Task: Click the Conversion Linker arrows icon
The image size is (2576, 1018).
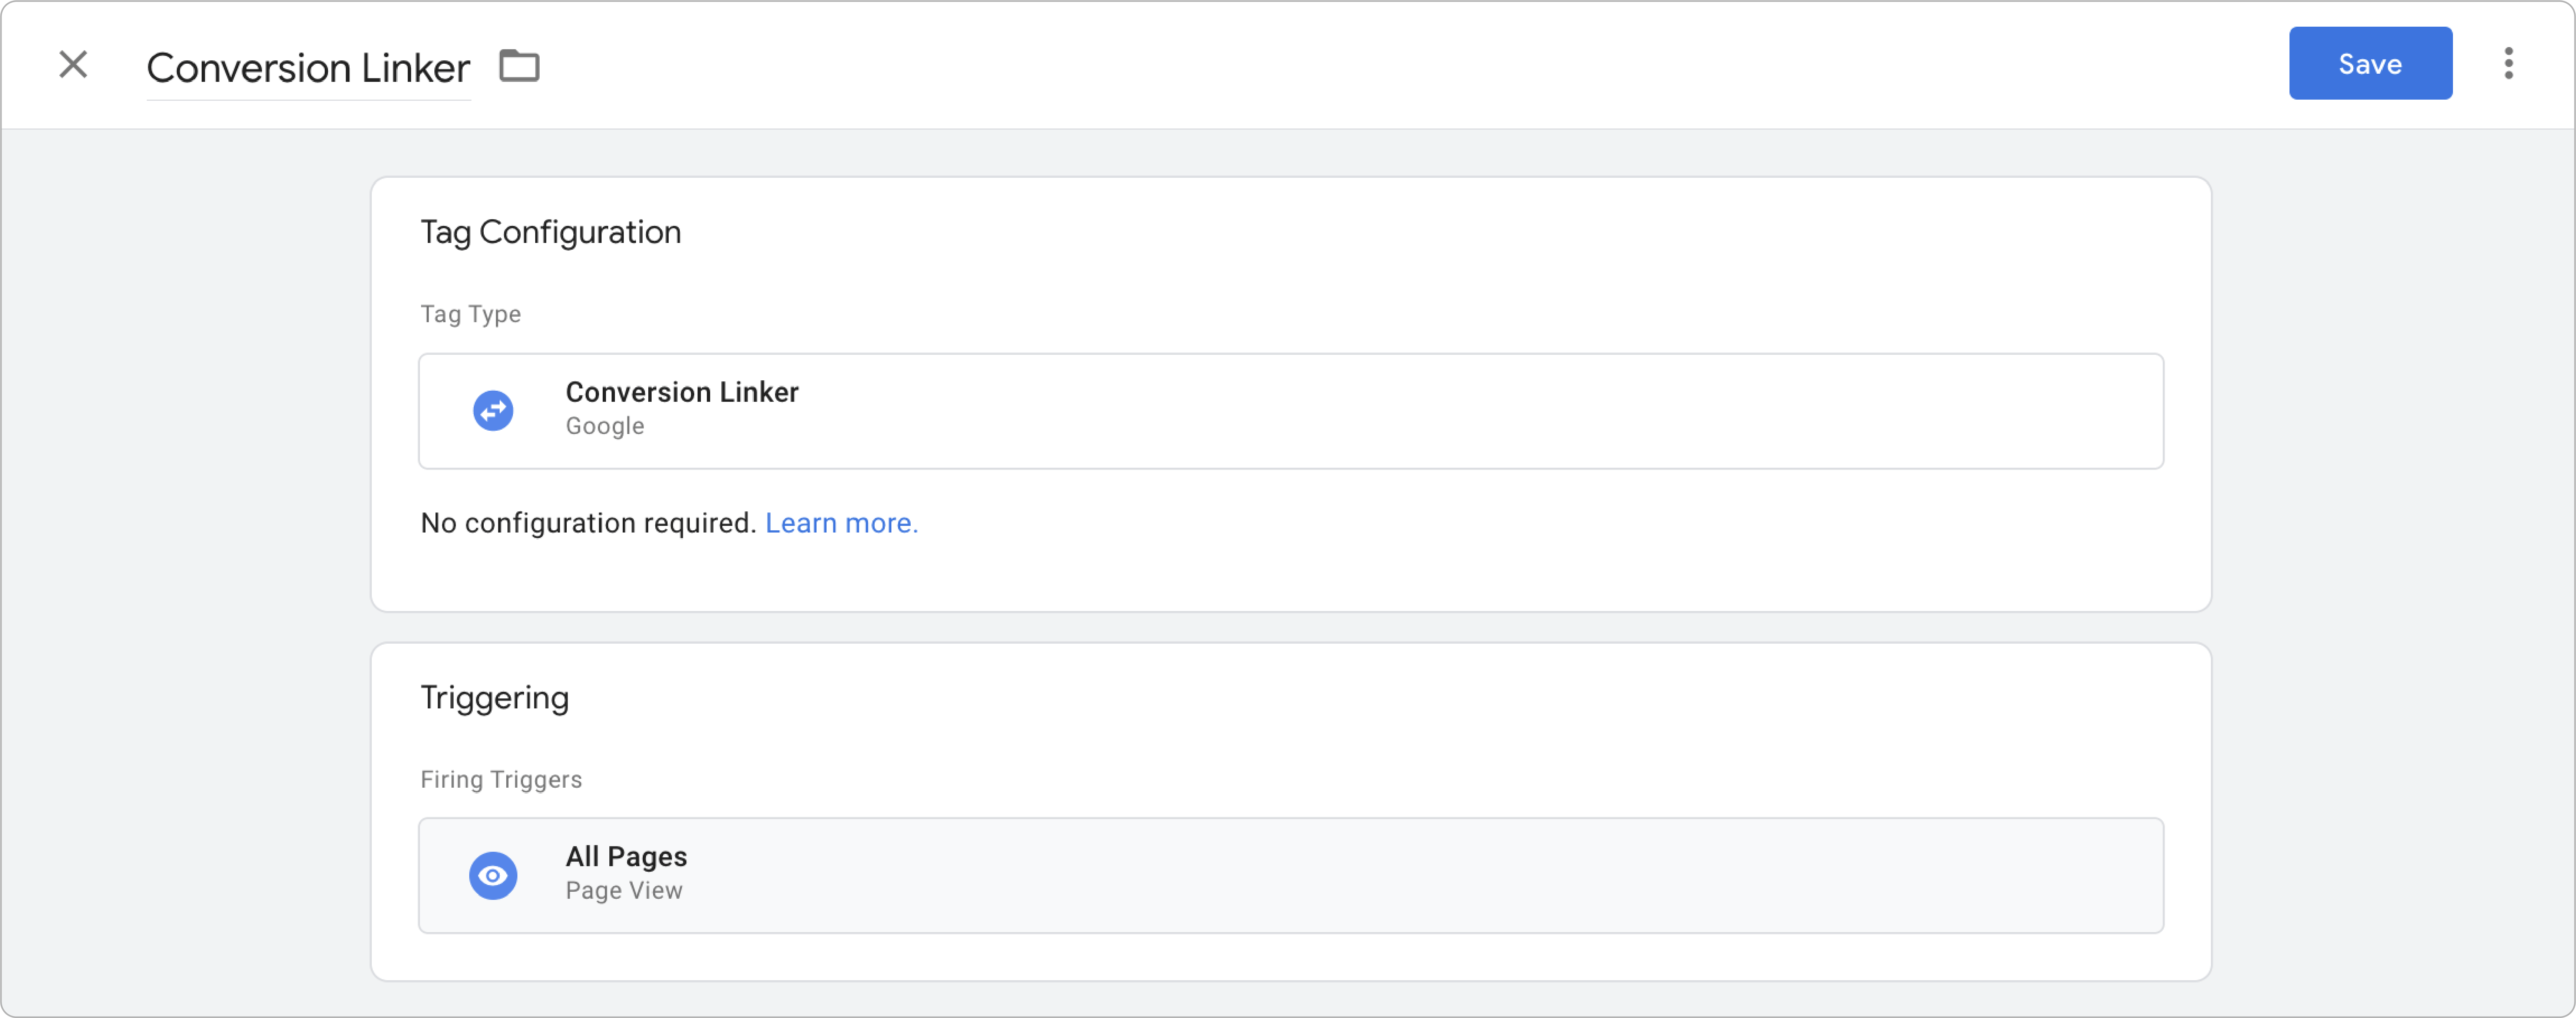Action: pyautogui.click(x=493, y=411)
